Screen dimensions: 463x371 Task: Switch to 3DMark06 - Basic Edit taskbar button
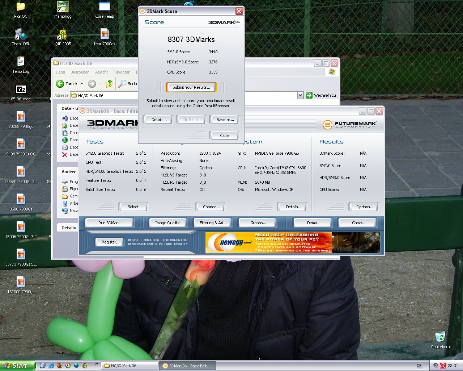point(187,366)
